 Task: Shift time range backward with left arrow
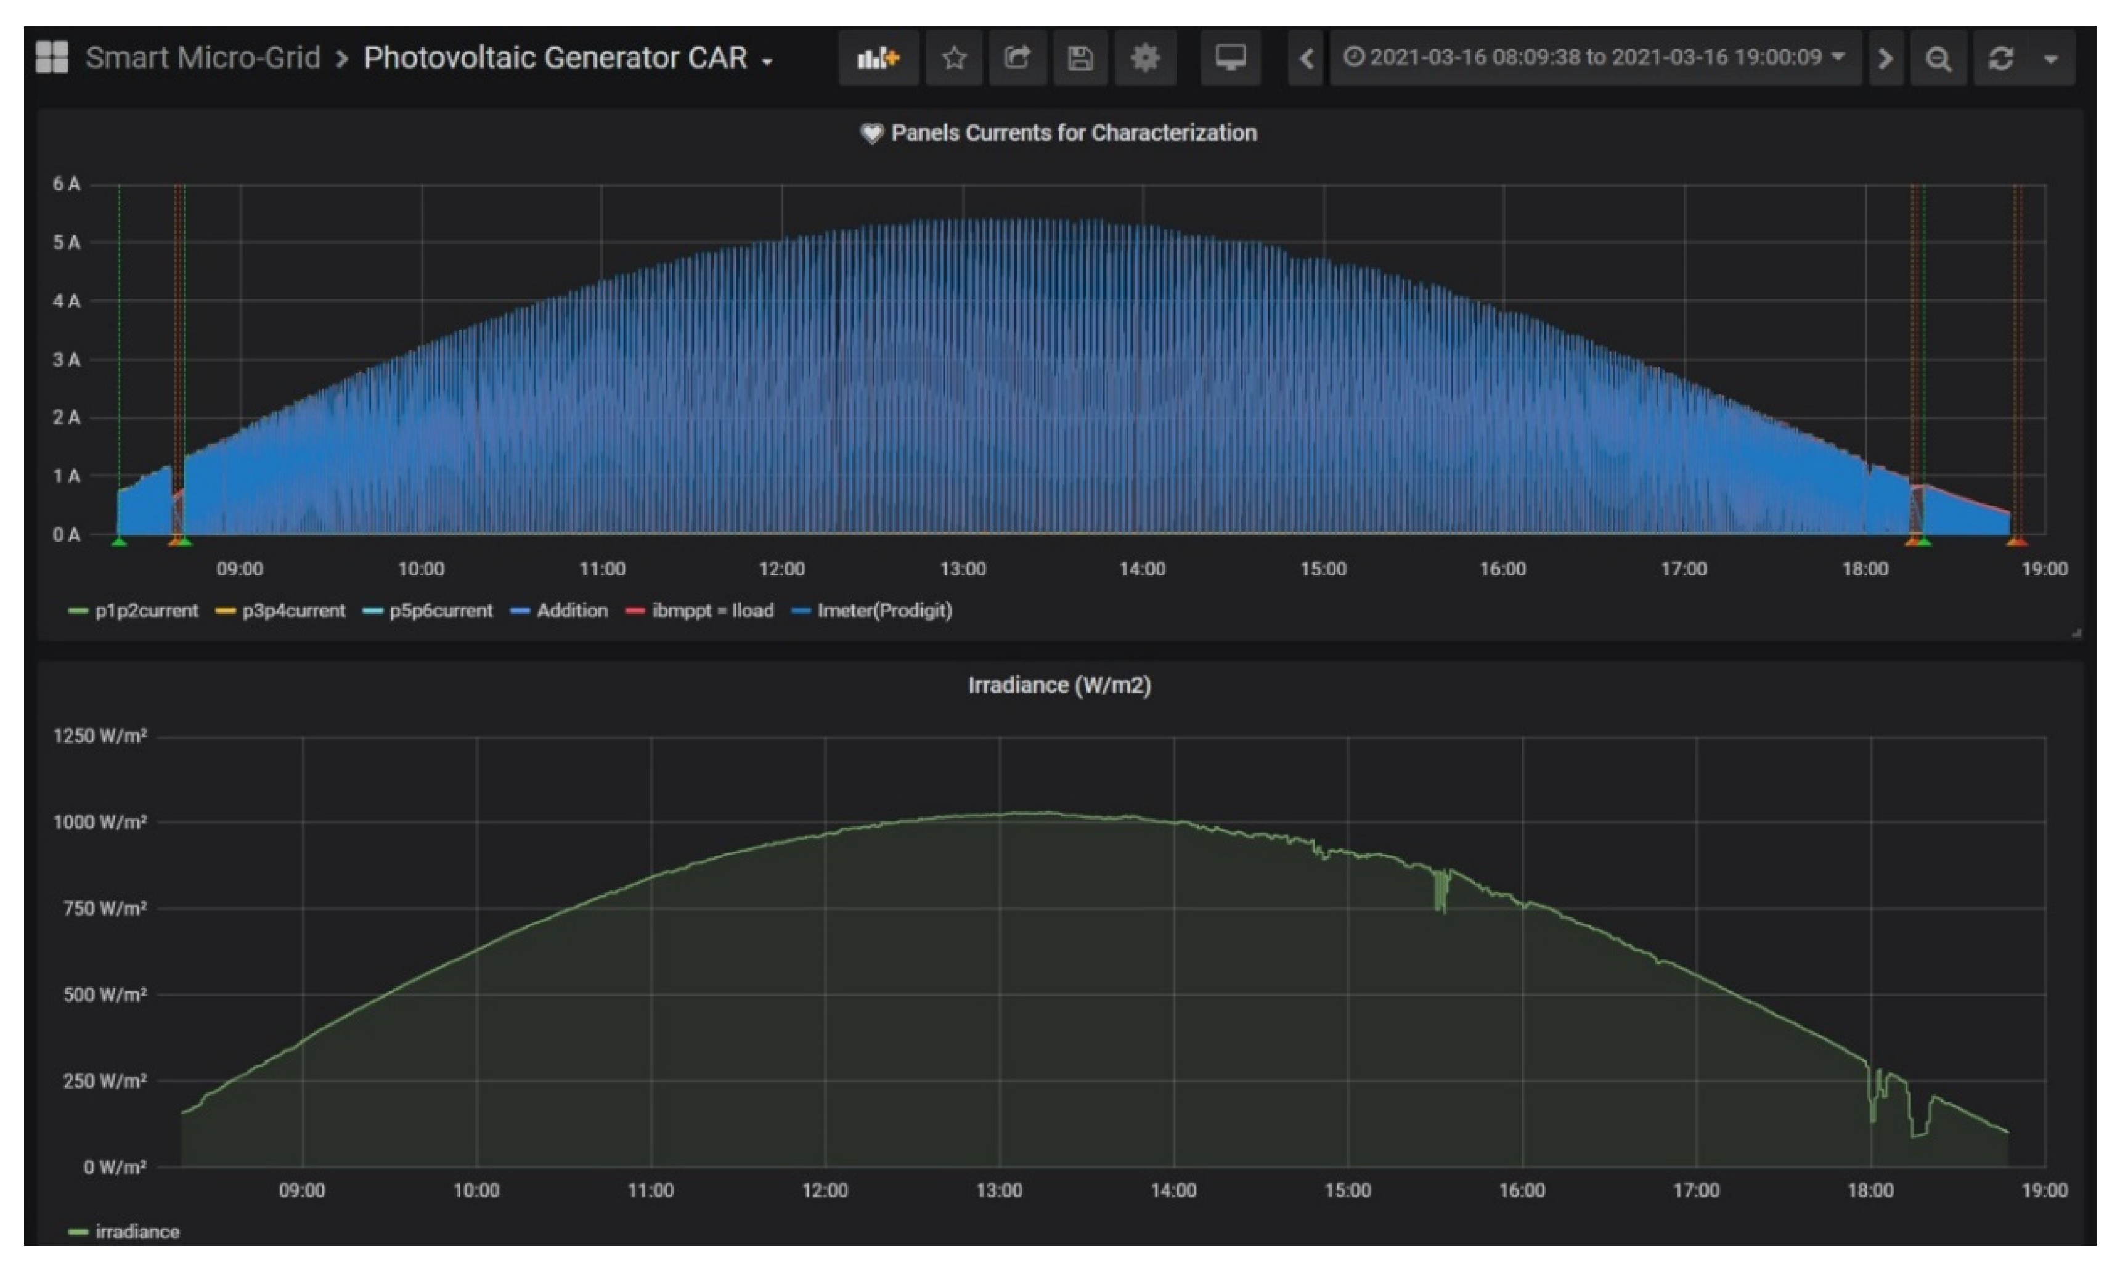1306,59
